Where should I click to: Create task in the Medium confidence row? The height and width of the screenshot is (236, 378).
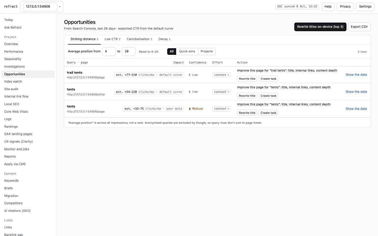[x=269, y=113]
